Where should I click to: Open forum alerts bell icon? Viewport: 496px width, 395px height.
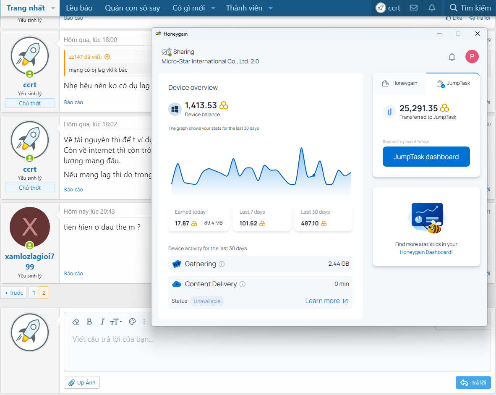coord(431,8)
